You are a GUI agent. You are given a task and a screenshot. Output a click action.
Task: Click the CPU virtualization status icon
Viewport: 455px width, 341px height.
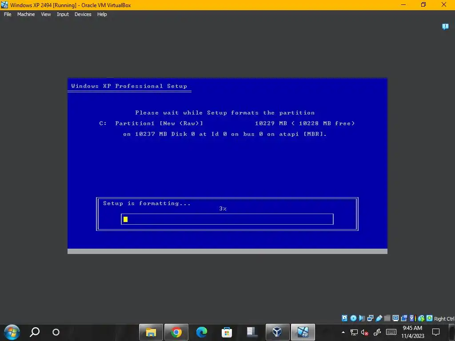(413, 318)
